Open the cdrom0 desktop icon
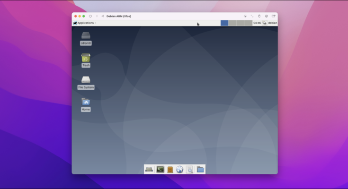This screenshot has width=348, height=189. (x=86, y=36)
